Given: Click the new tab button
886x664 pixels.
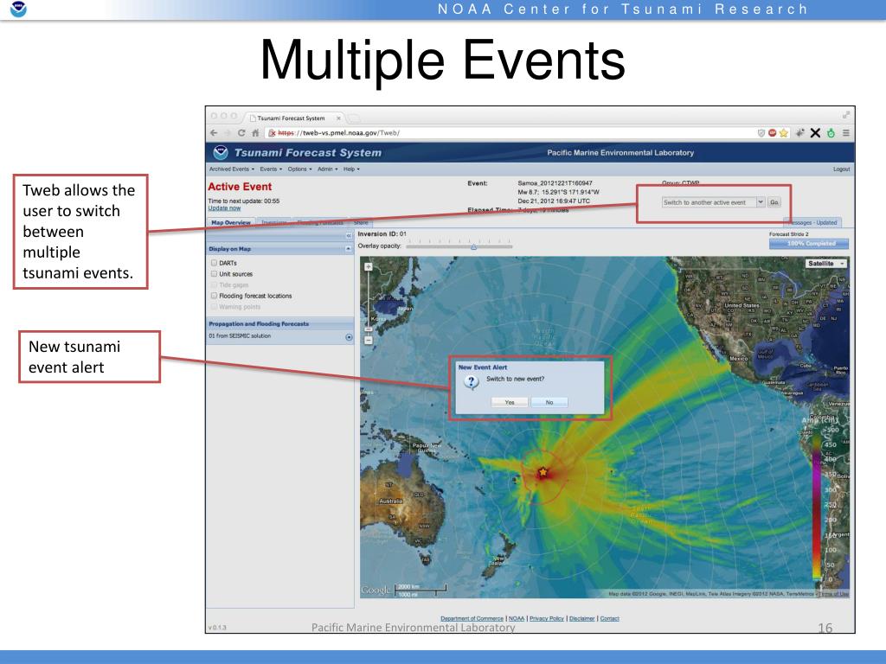Looking at the screenshot, I should click(354, 118).
